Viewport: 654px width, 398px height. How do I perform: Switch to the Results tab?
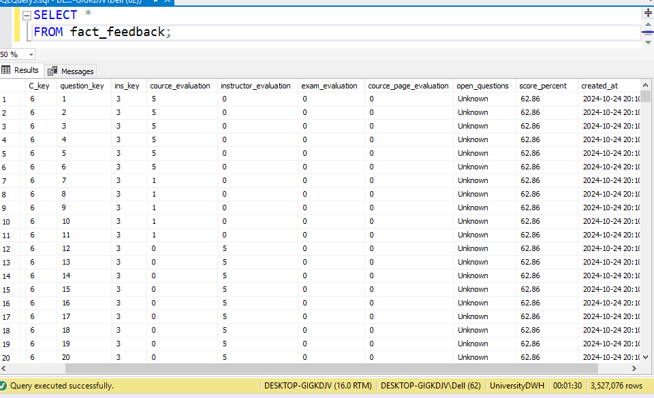(x=21, y=70)
